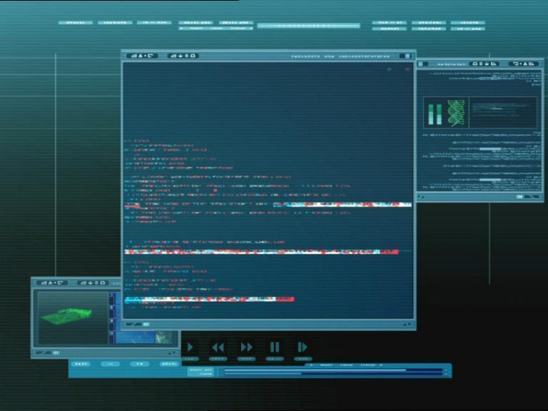Click the left pill button on main window title bar
The image size is (548, 411).
tap(142, 56)
